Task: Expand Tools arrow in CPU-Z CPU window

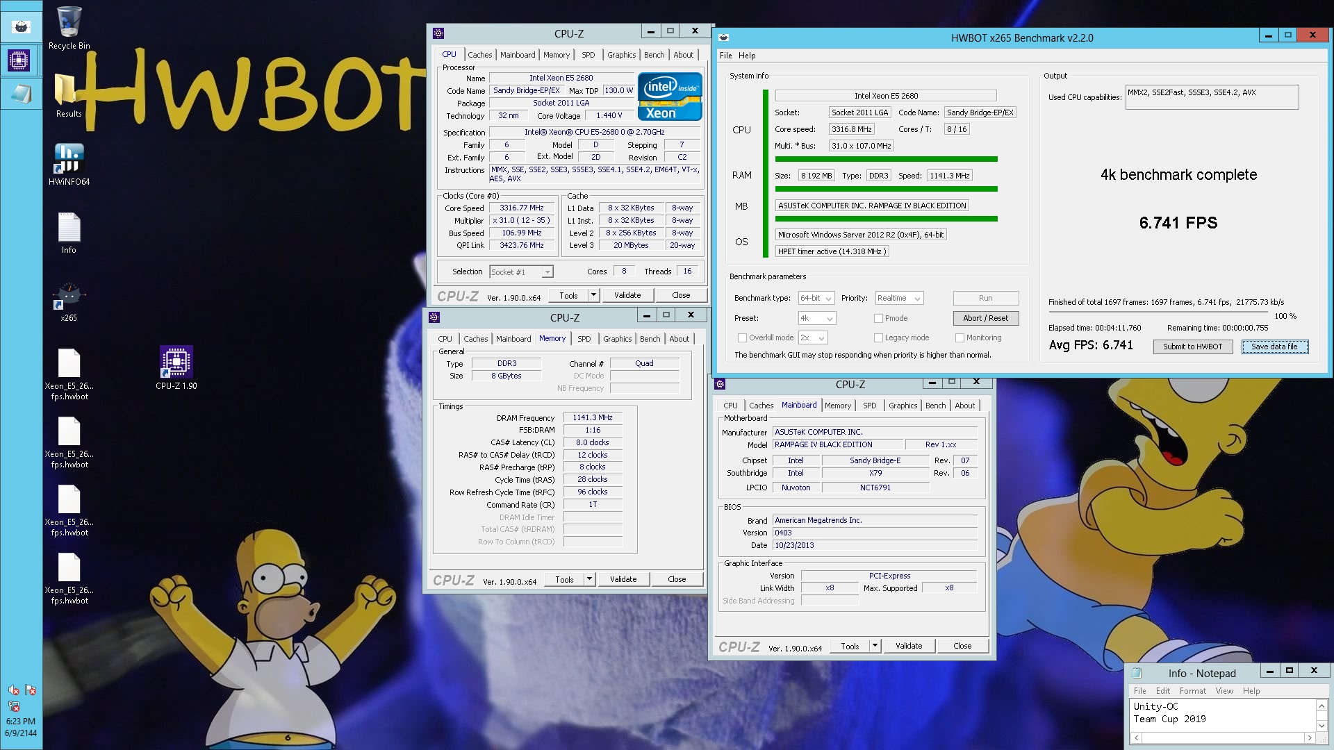Action: [593, 295]
